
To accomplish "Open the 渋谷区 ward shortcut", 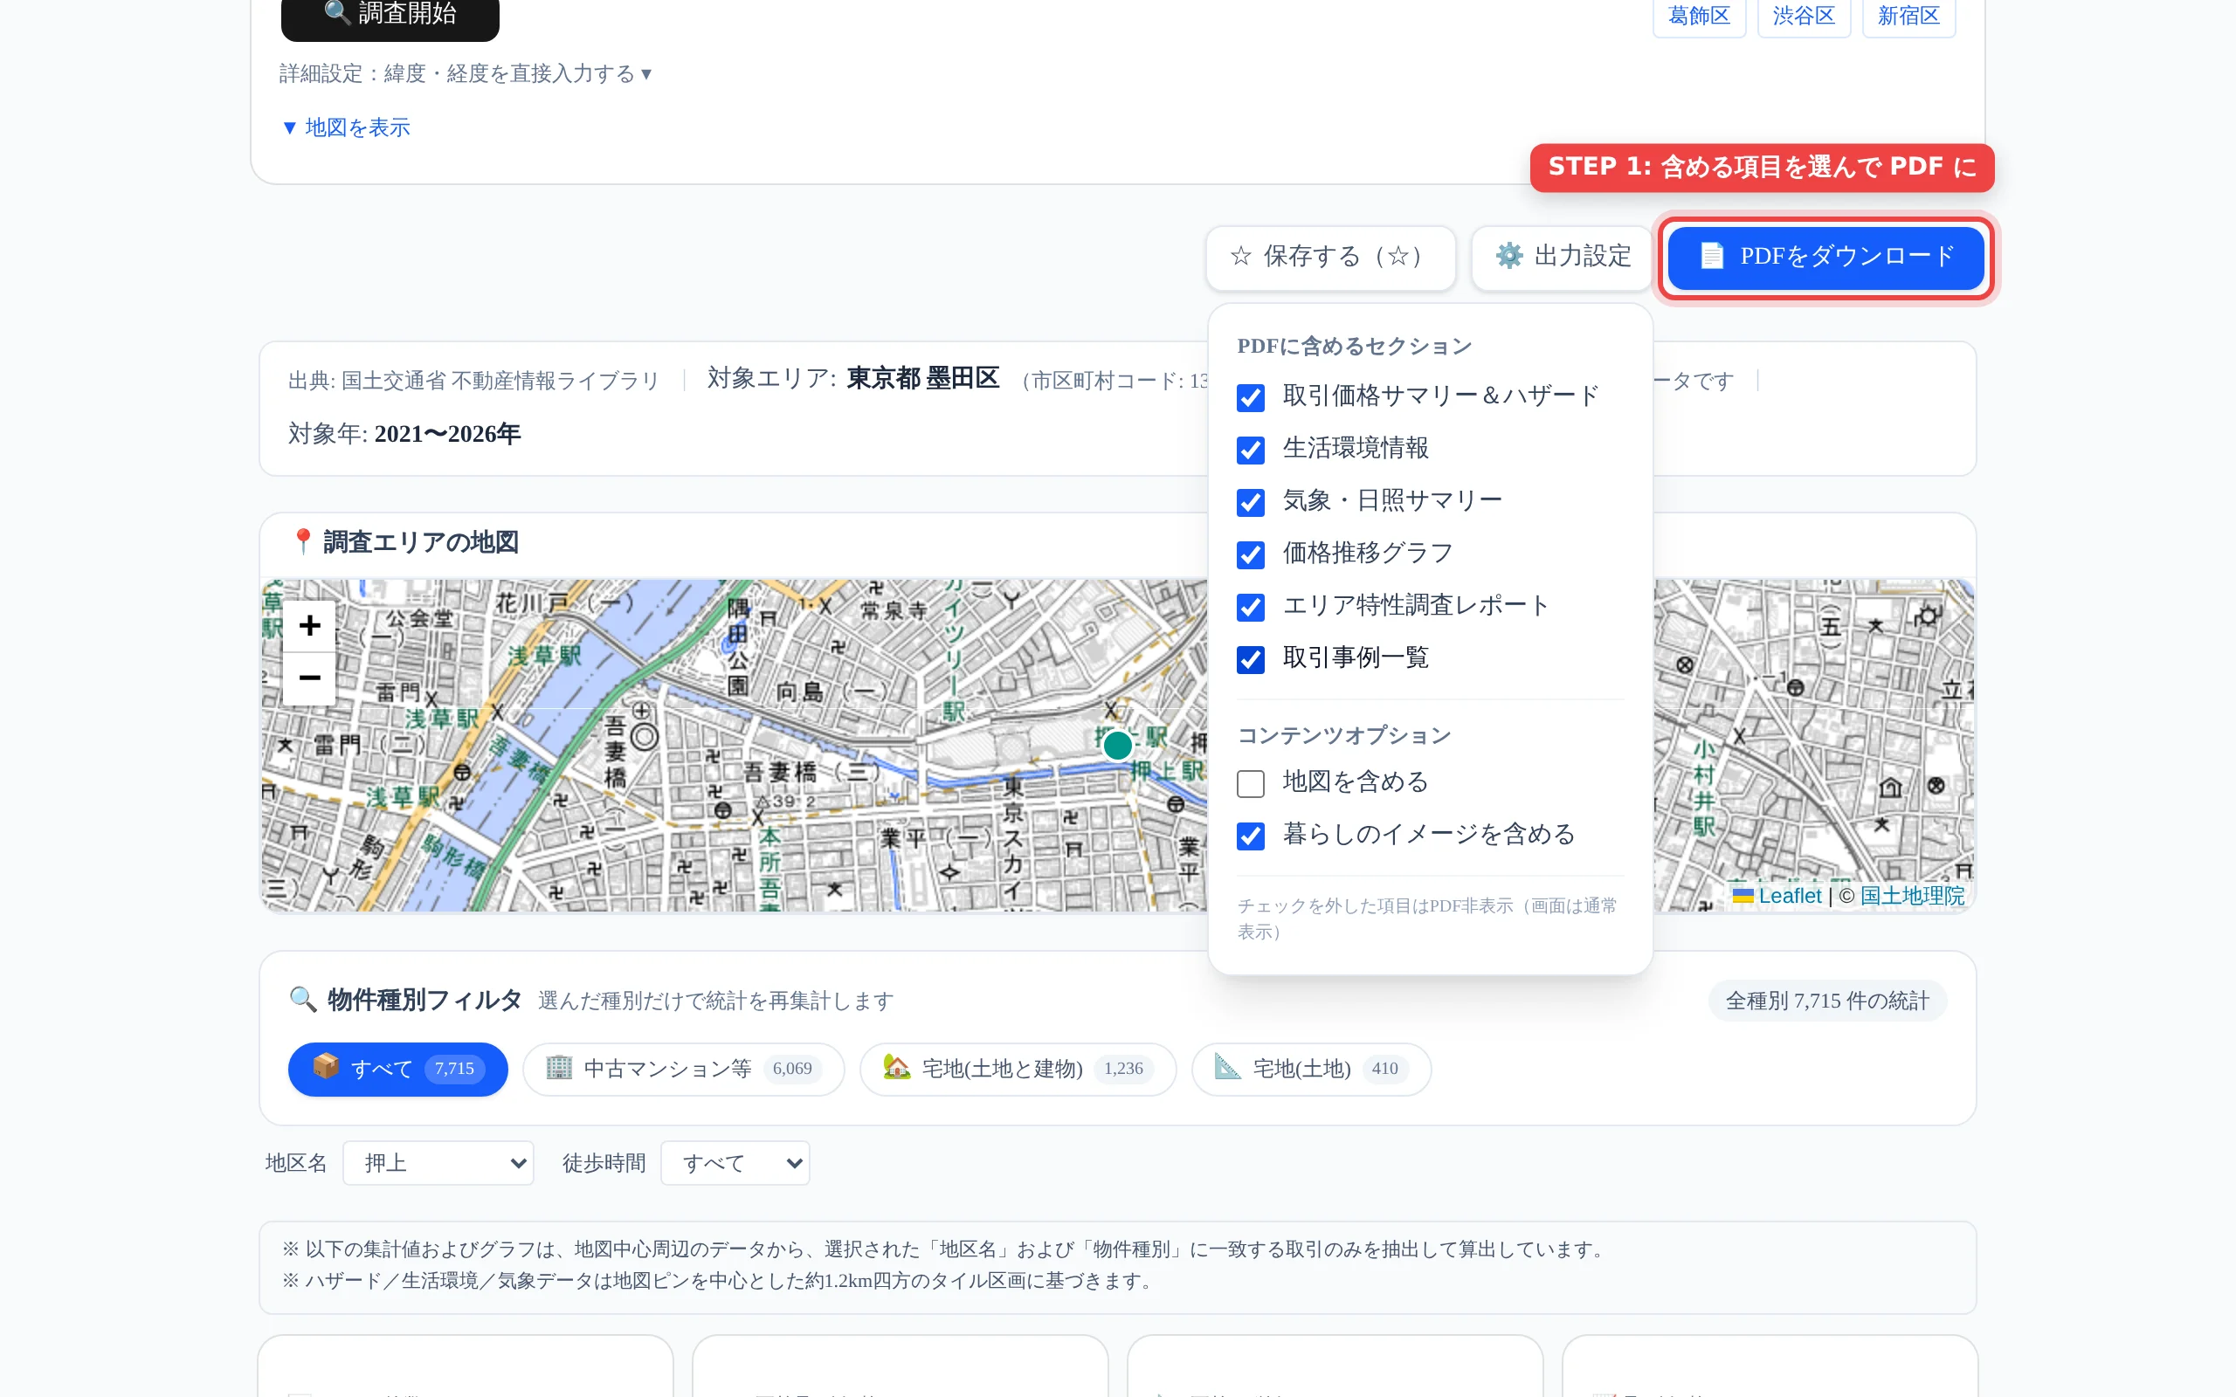I will (x=1803, y=16).
